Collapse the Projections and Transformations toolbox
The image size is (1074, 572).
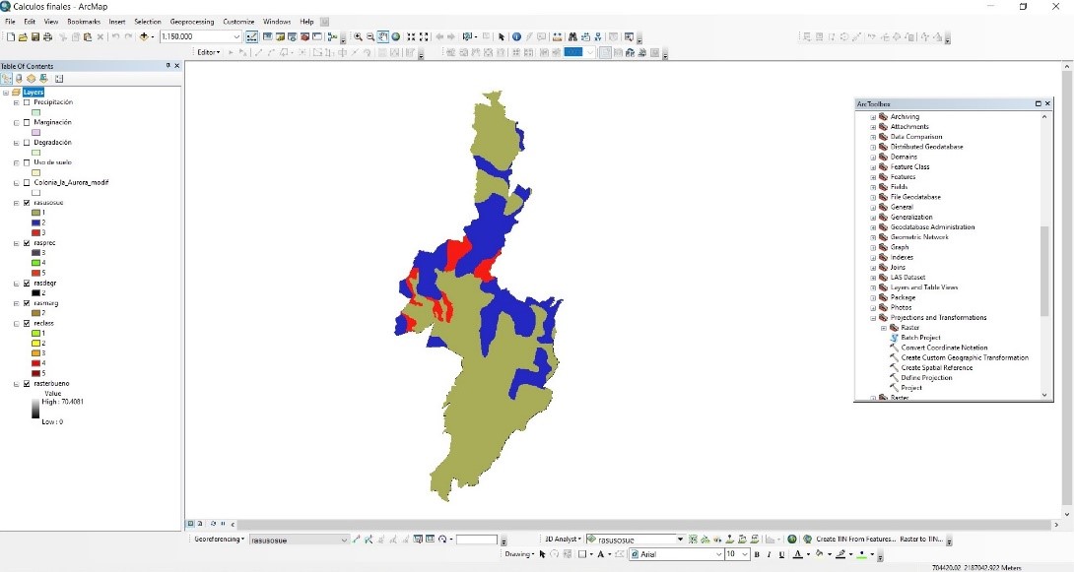click(x=873, y=318)
